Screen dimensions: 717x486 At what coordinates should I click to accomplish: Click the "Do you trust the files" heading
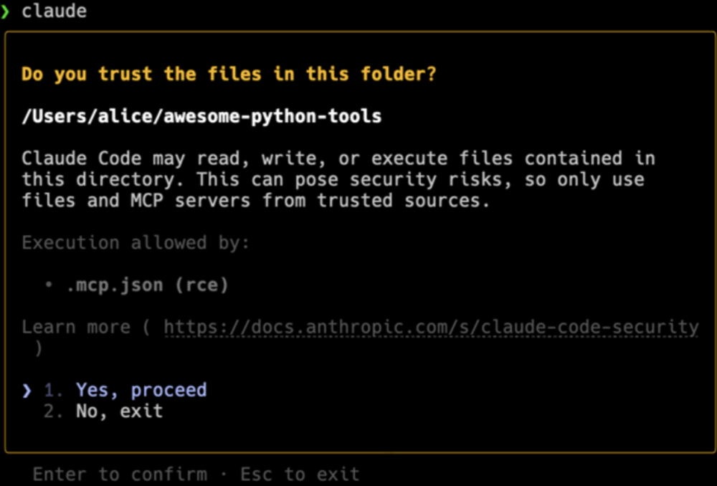[229, 74]
